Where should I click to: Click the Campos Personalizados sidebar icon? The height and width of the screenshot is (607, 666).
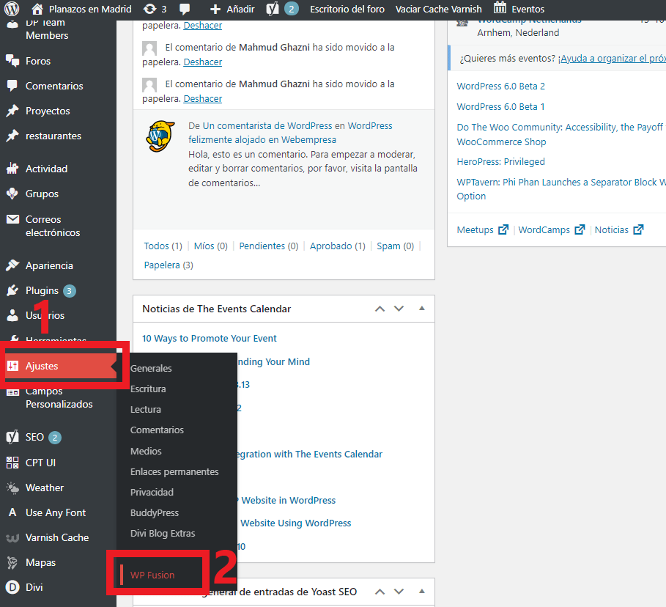(x=12, y=391)
